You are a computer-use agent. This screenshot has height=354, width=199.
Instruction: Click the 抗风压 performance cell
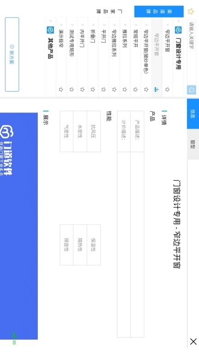pos(94,131)
